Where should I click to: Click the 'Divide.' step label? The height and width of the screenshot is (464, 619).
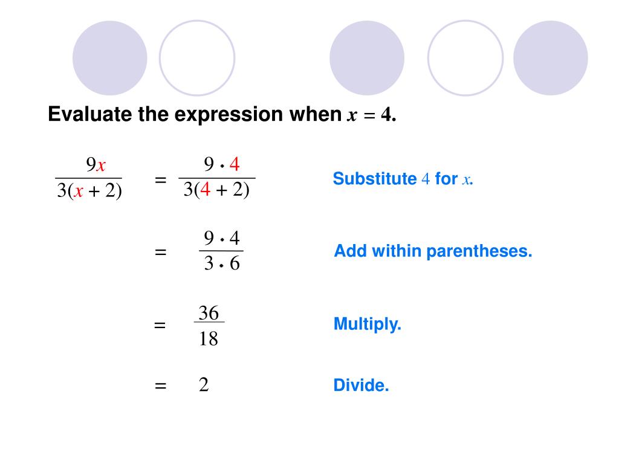pyautogui.click(x=361, y=385)
